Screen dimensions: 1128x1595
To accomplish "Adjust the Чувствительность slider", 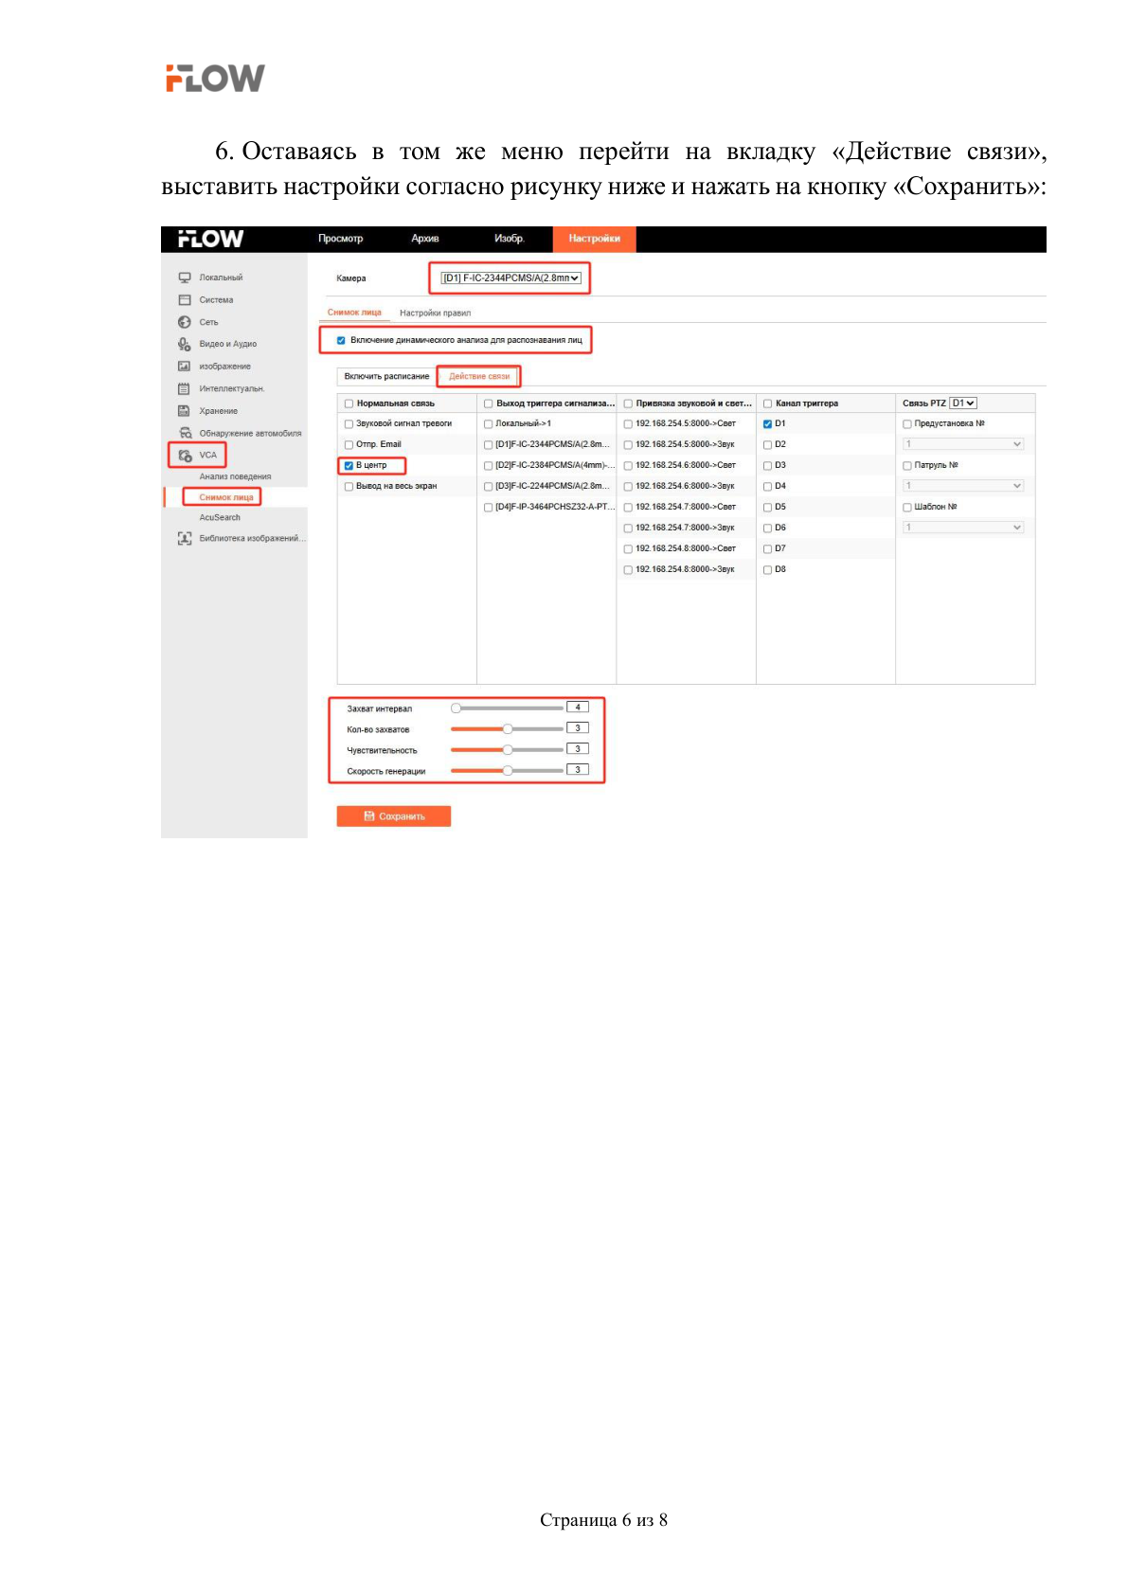I will [508, 750].
